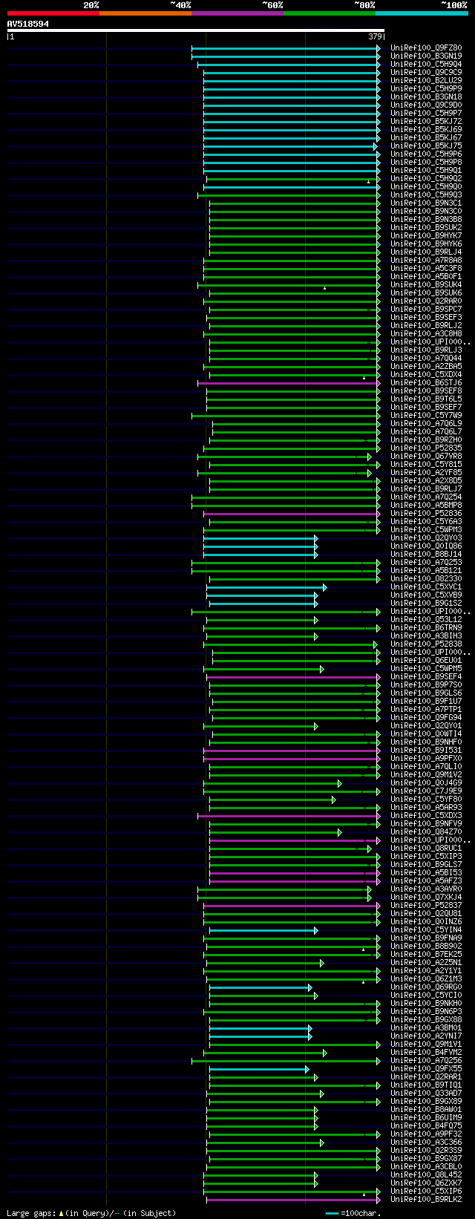Select the UniRef100_C5H9Q2 label

[x=426, y=179]
